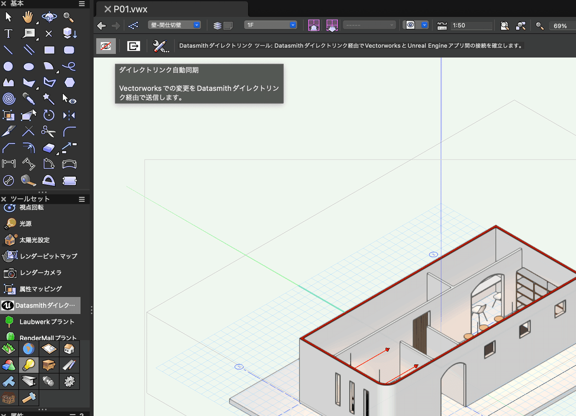576x416 pixels.
Task: Activate the Mirror tool
Action: click(x=69, y=115)
